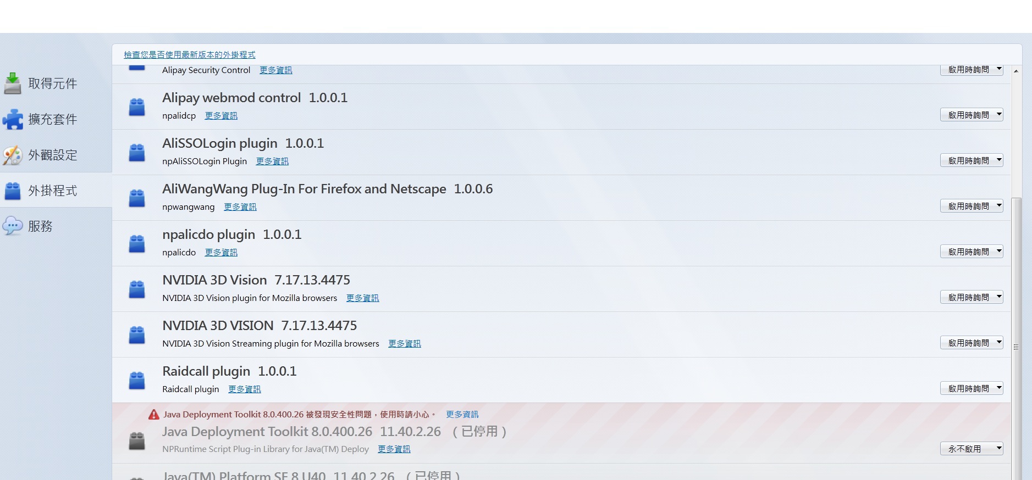Open activation dropdown for Raidcall plugin
Image resolution: width=1032 pixels, height=480 pixels.
pyautogui.click(x=972, y=388)
